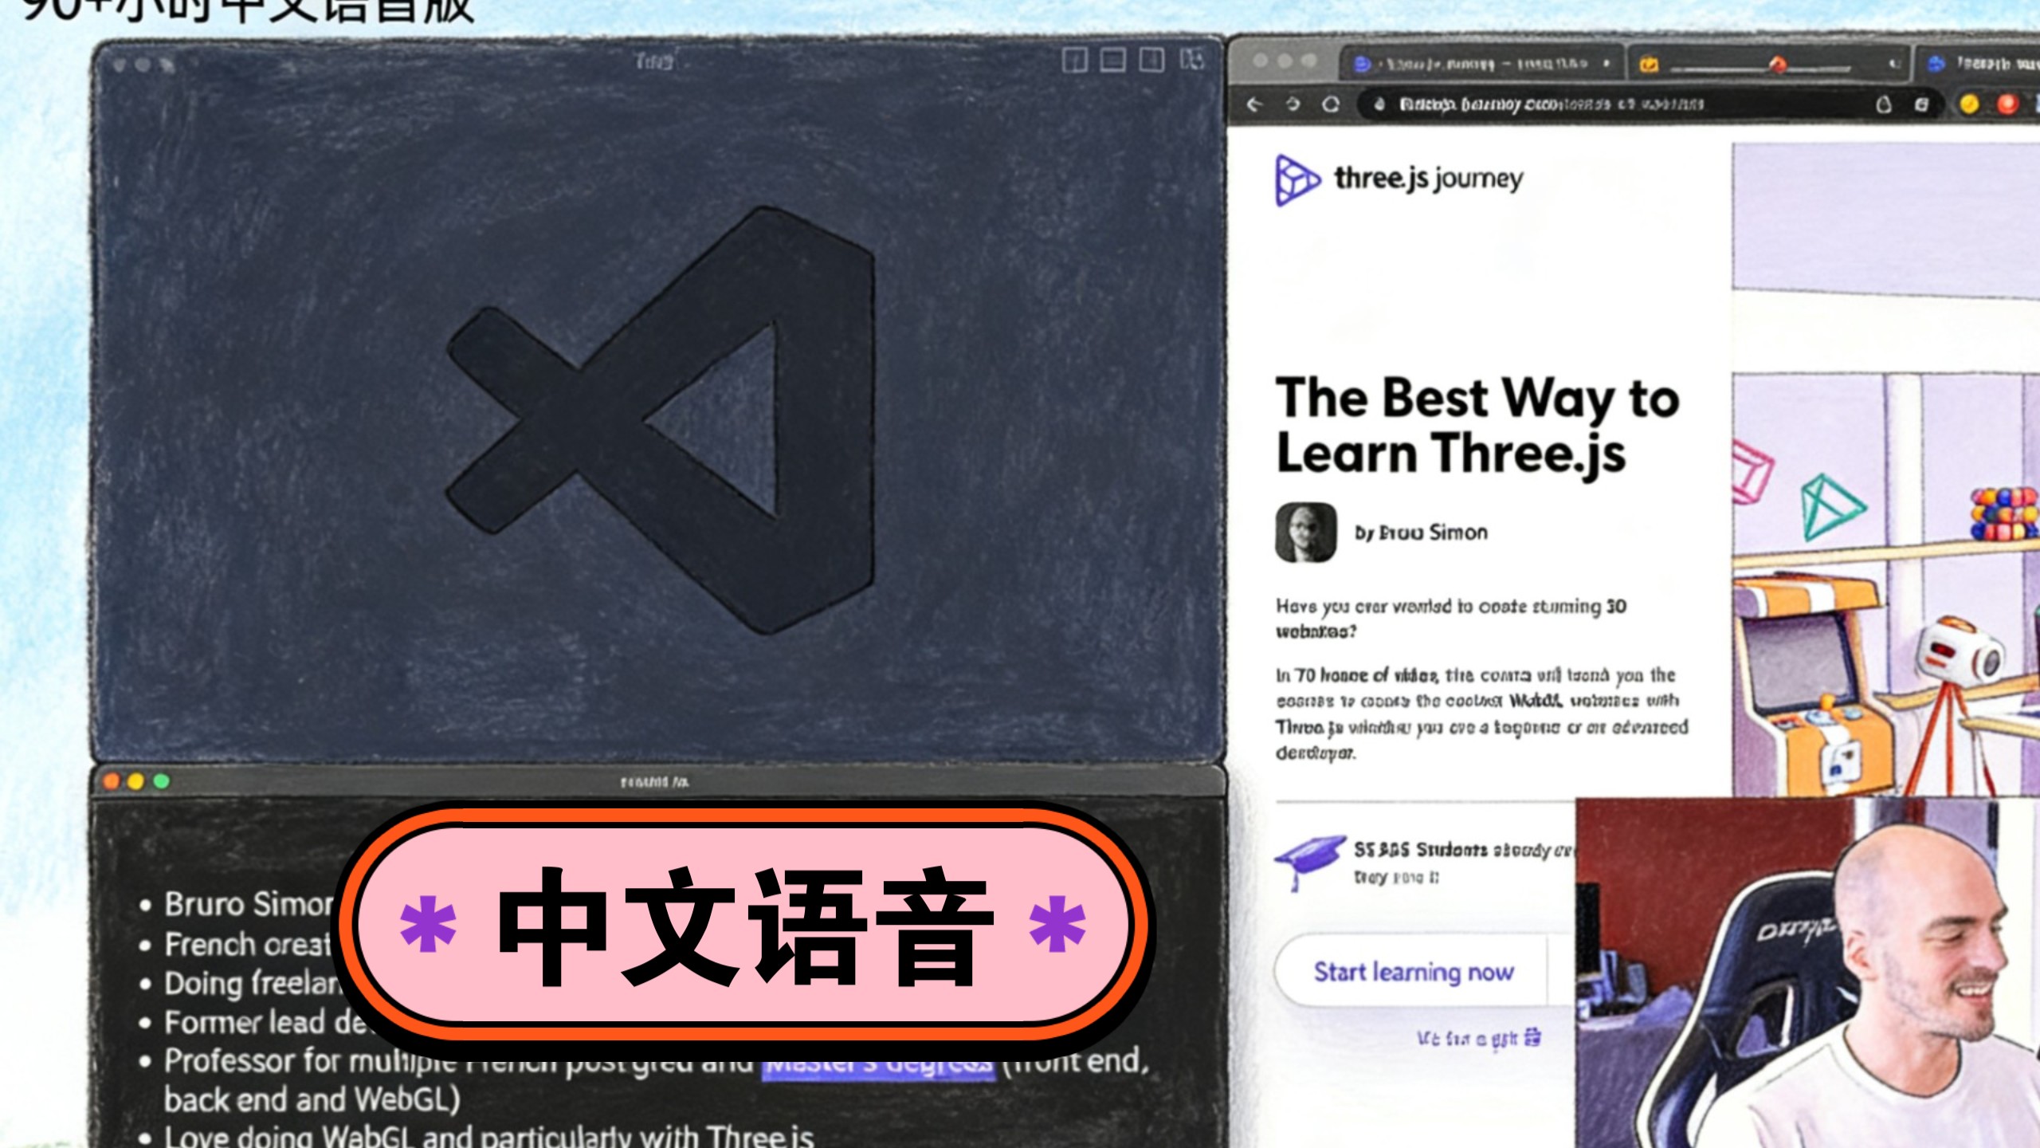
Task: Maximize the notes window with green button
Action: click(x=162, y=781)
